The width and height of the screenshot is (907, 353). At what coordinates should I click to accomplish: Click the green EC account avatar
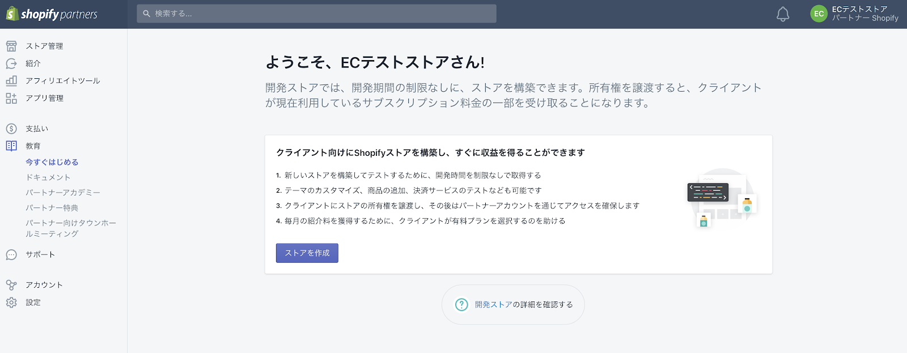coord(819,14)
